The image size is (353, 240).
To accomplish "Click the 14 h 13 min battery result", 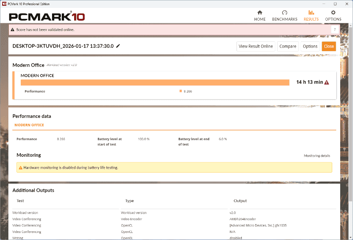I will click(310, 82).
